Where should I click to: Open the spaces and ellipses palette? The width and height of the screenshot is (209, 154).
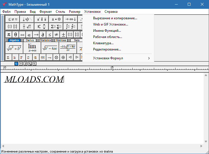[27, 19]
